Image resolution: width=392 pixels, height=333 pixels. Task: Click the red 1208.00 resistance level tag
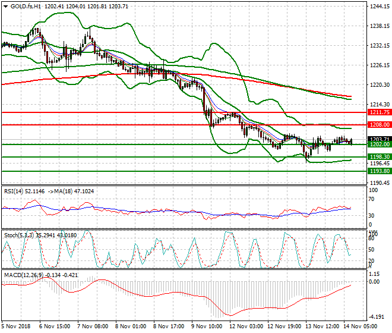(x=378, y=125)
